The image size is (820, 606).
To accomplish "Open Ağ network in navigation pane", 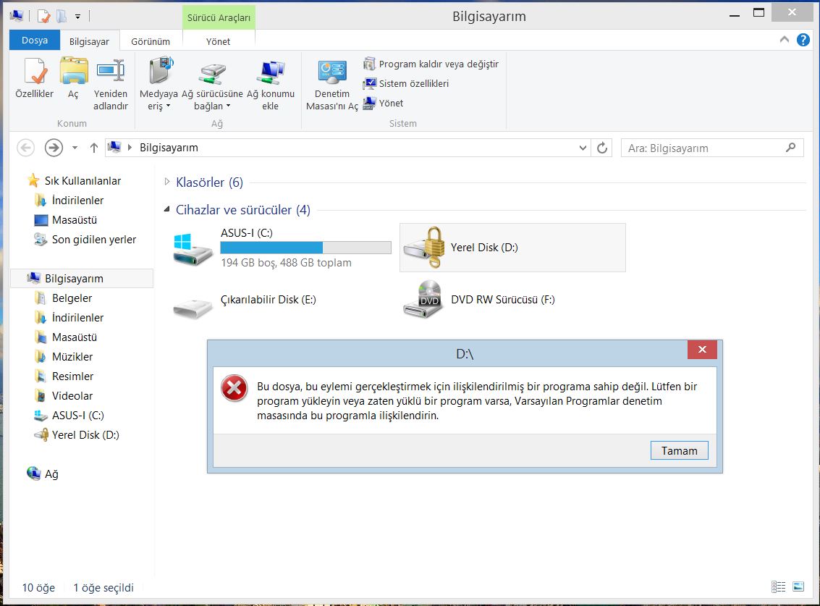I will coord(43,474).
